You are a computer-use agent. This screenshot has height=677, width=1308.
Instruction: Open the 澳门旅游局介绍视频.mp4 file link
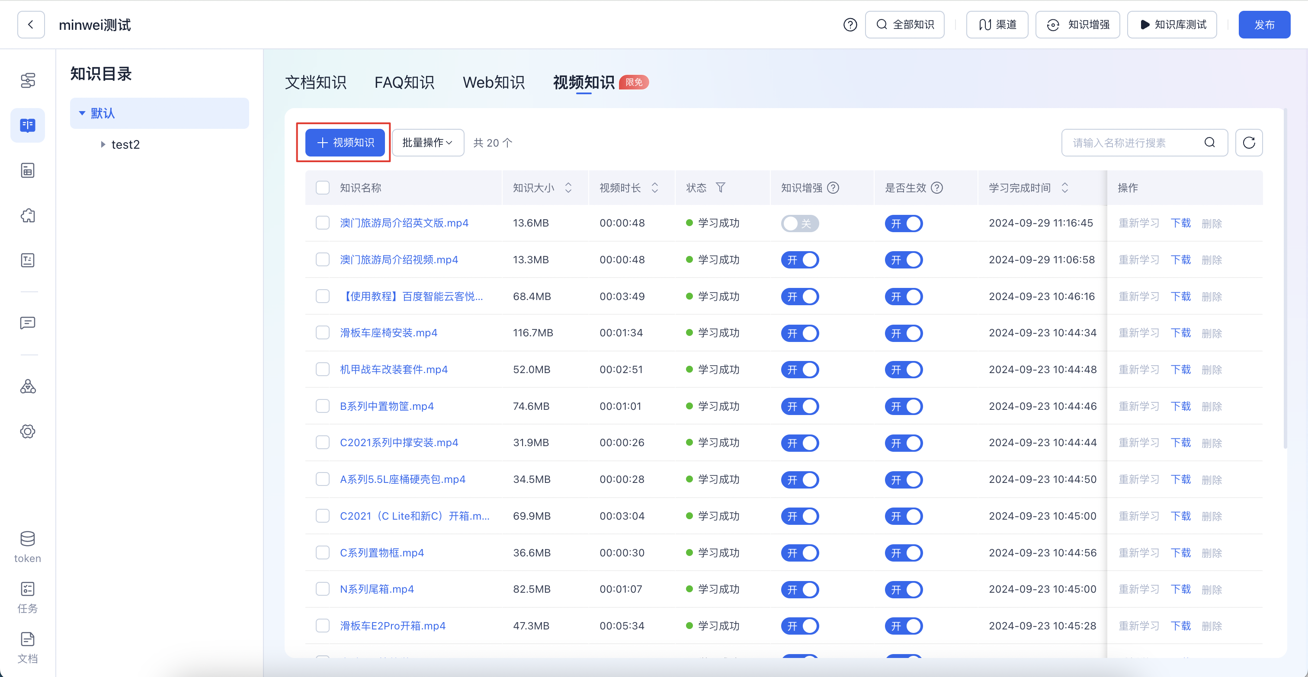(399, 259)
